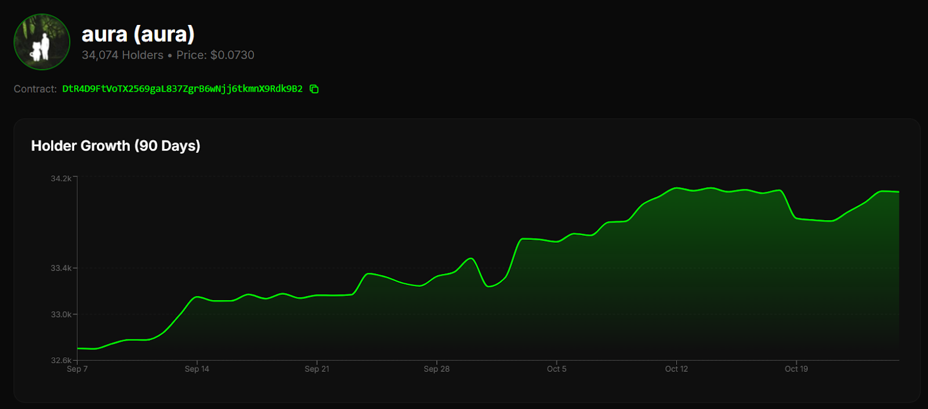Image resolution: width=928 pixels, height=409 pixels.
Task: Select the Sep 28 axis label
Action: coord(436,369)
